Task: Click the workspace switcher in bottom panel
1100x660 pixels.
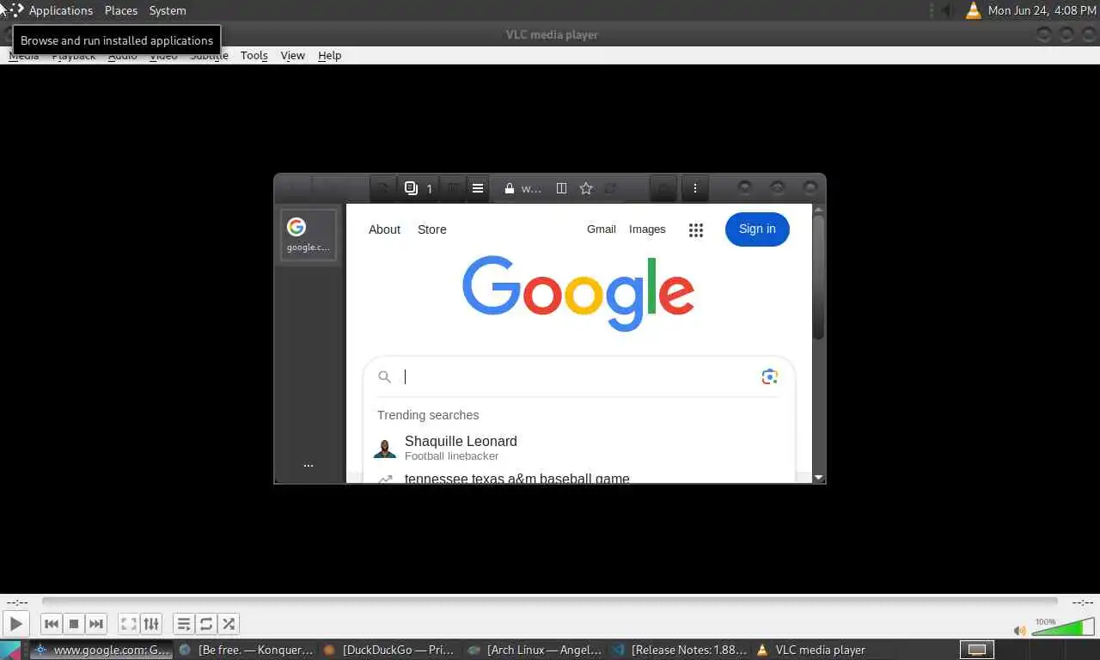Action: pos(976,650)
